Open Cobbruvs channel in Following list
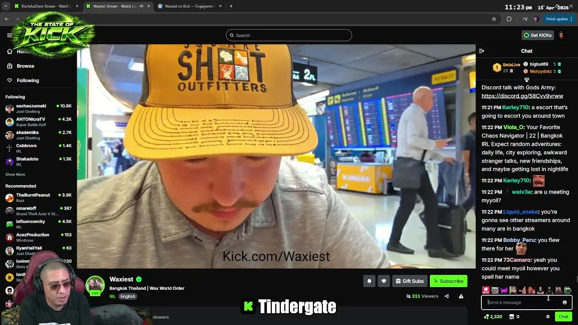The width and height of the screenshot is (578, 325). [x=38, y=148]
